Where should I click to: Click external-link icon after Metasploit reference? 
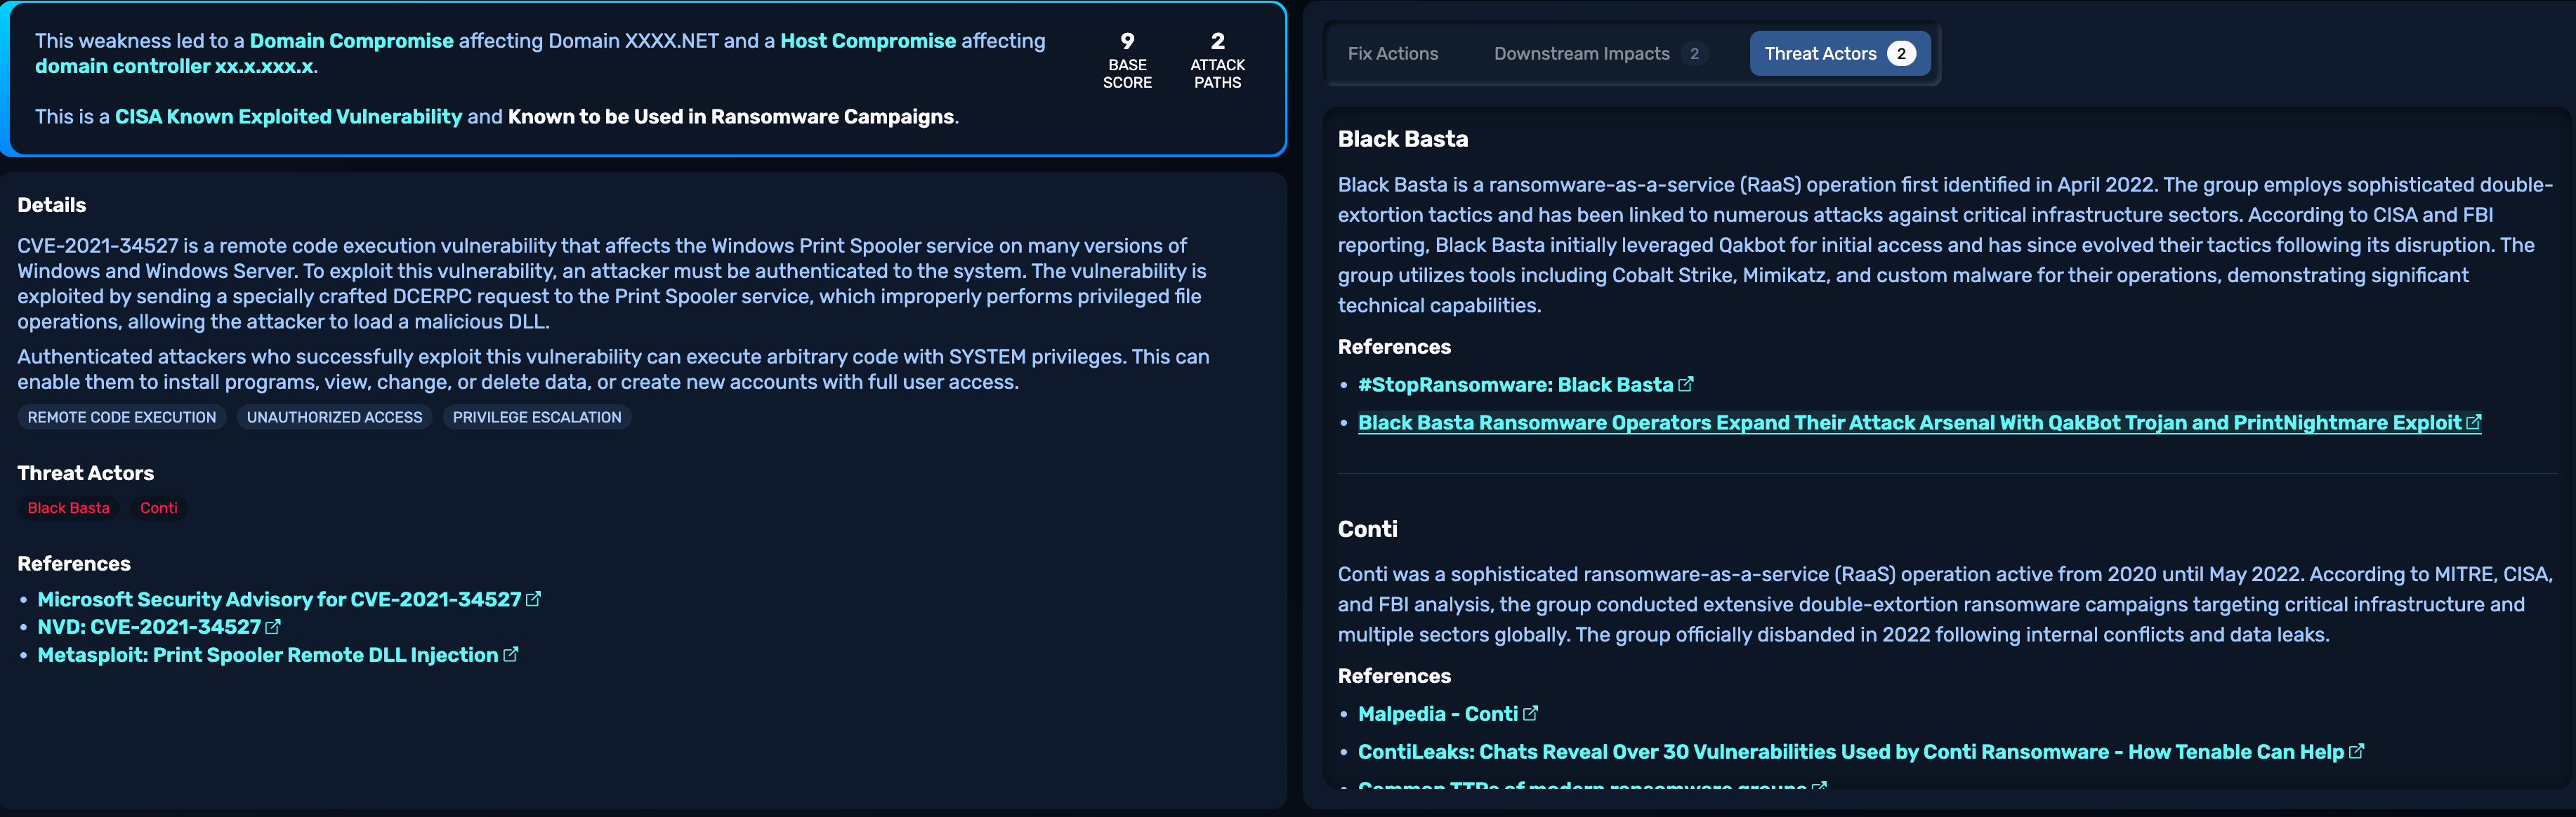510,655
